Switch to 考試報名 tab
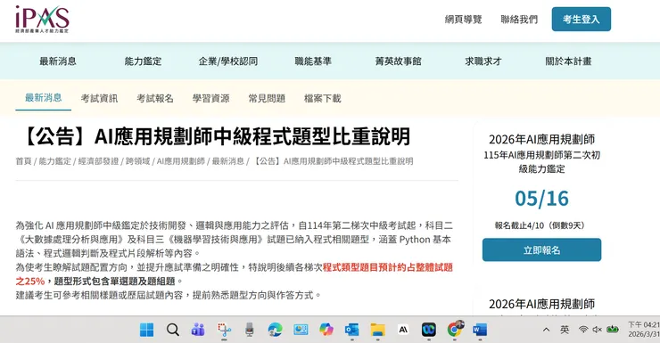This screenshot has height=343, width=660. 155,98
